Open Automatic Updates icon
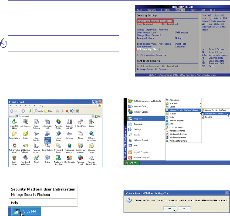This screenshot has width=230, height=216. coord(58,124)
